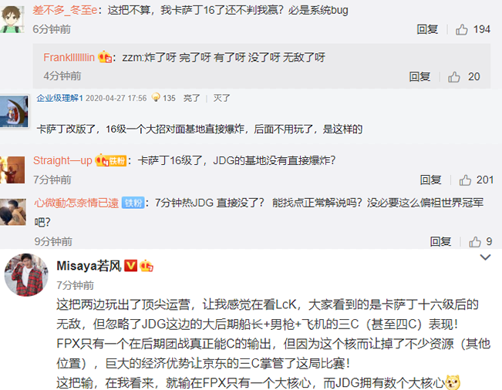Click the orange V verified badge beside Misaya若风

(130, 266)
